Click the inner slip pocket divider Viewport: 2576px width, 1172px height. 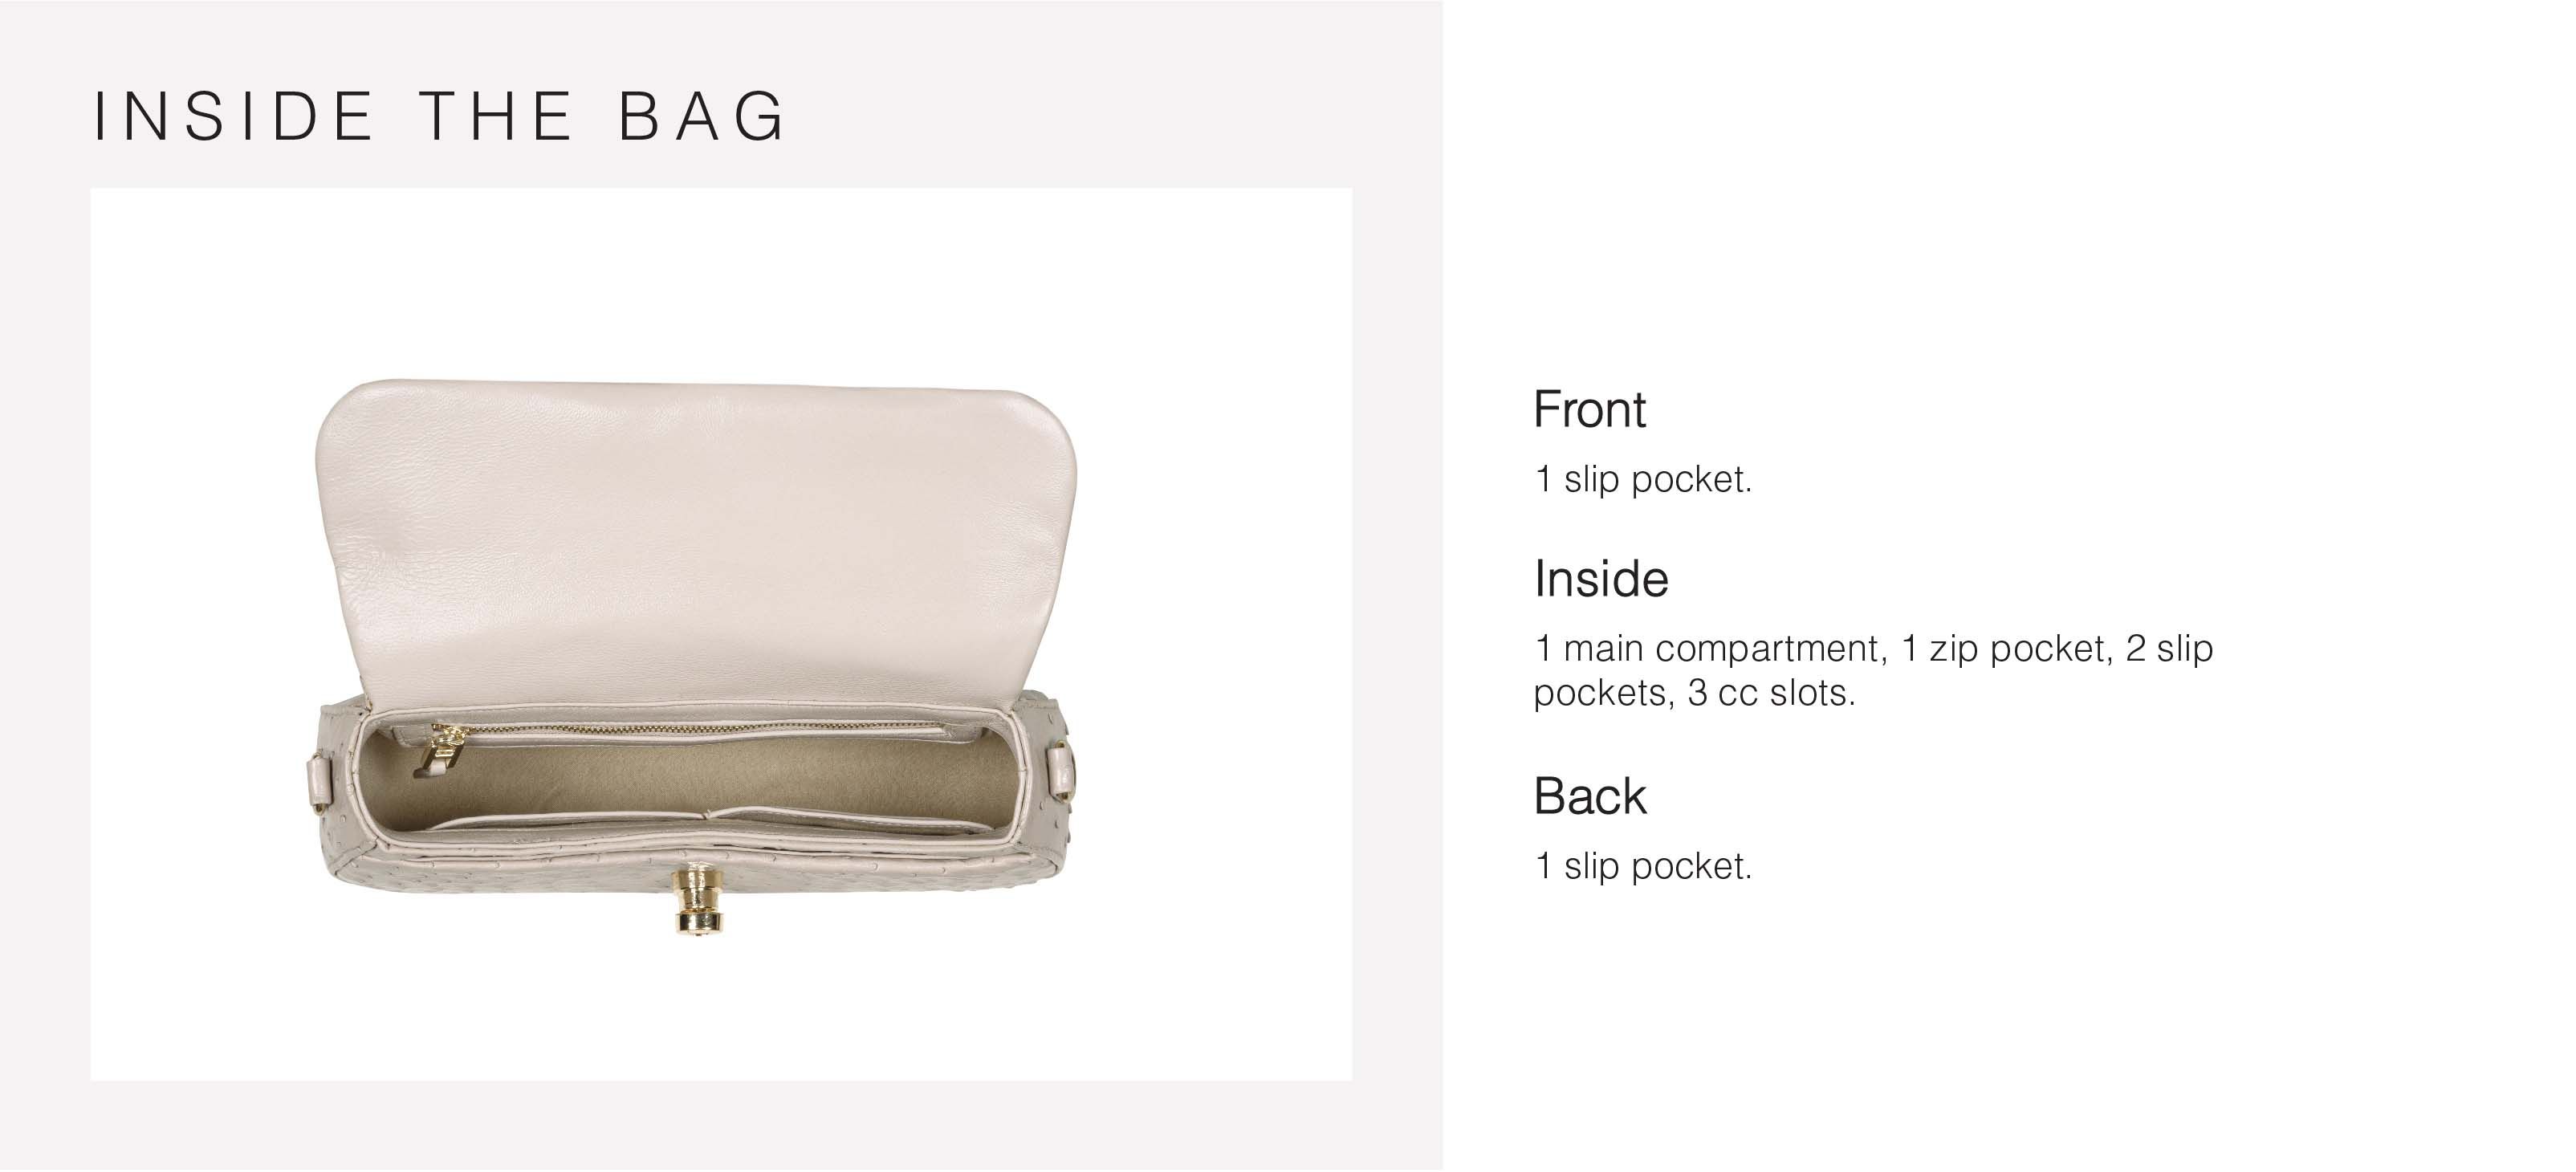point(708,816)
